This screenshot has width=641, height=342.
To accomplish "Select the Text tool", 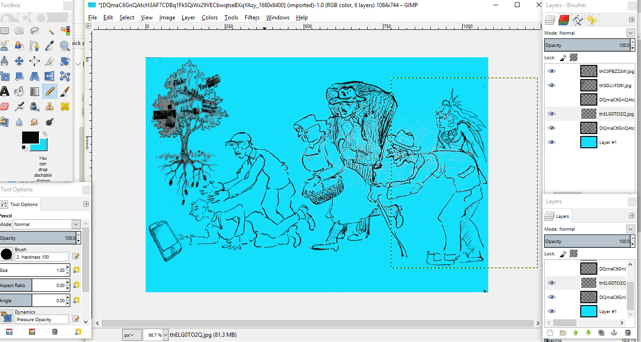I will 4,91.
